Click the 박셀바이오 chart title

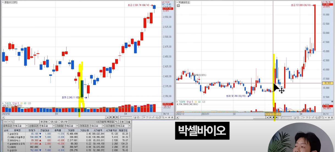click(x=184, y=2)
